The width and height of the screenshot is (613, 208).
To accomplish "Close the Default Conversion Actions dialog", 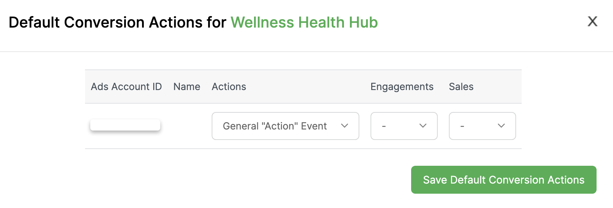I will [592, 21].
